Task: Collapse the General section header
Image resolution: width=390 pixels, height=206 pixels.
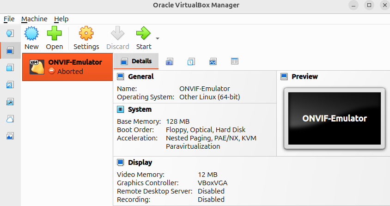Action: point(141,77)
